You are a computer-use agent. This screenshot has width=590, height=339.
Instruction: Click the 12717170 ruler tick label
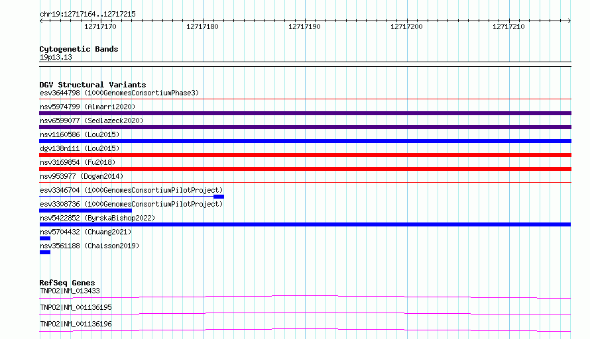point(100,26)
